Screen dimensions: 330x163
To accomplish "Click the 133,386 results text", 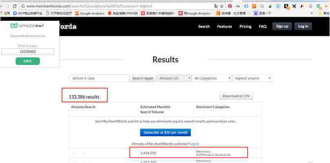I will [84, 97].
